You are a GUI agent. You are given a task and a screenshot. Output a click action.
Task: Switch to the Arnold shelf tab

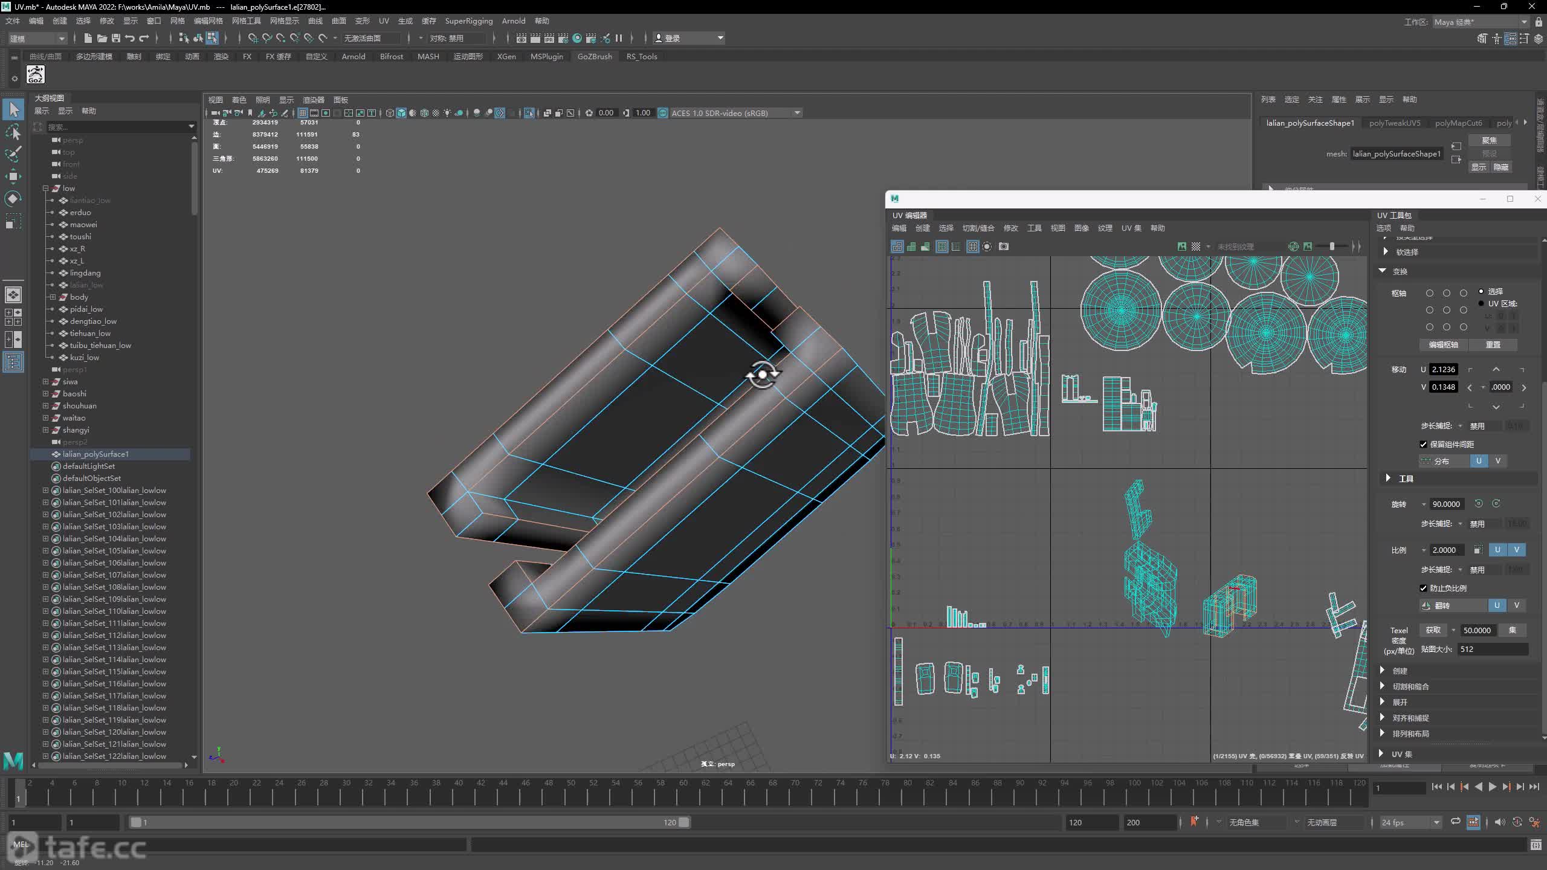click(354, 56)
